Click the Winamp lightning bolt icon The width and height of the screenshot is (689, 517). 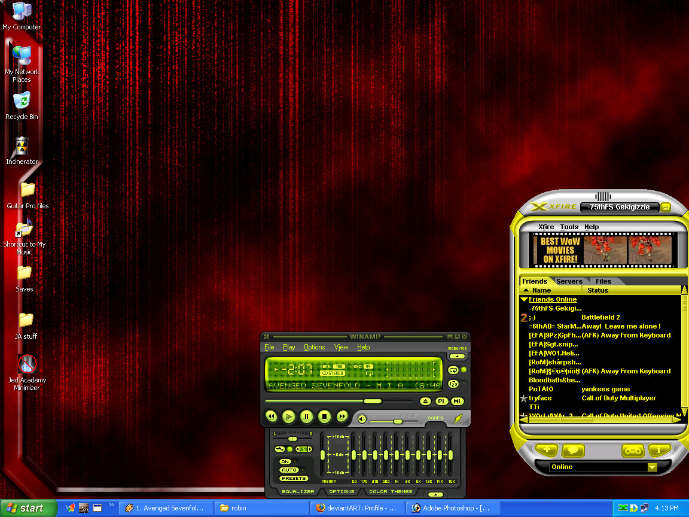pyautogui.click(x=458, y=419)
